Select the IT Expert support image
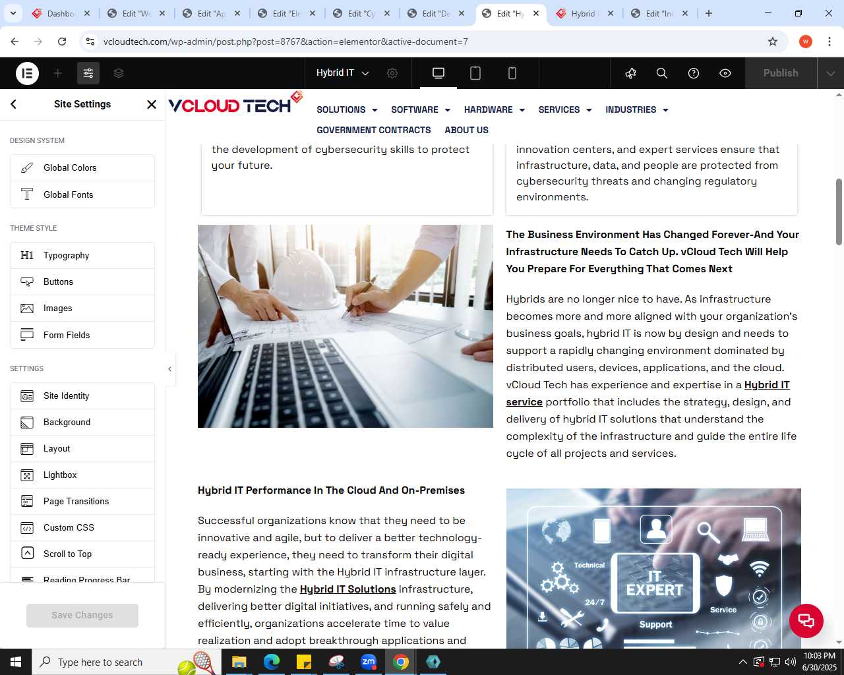 (653, 568)
